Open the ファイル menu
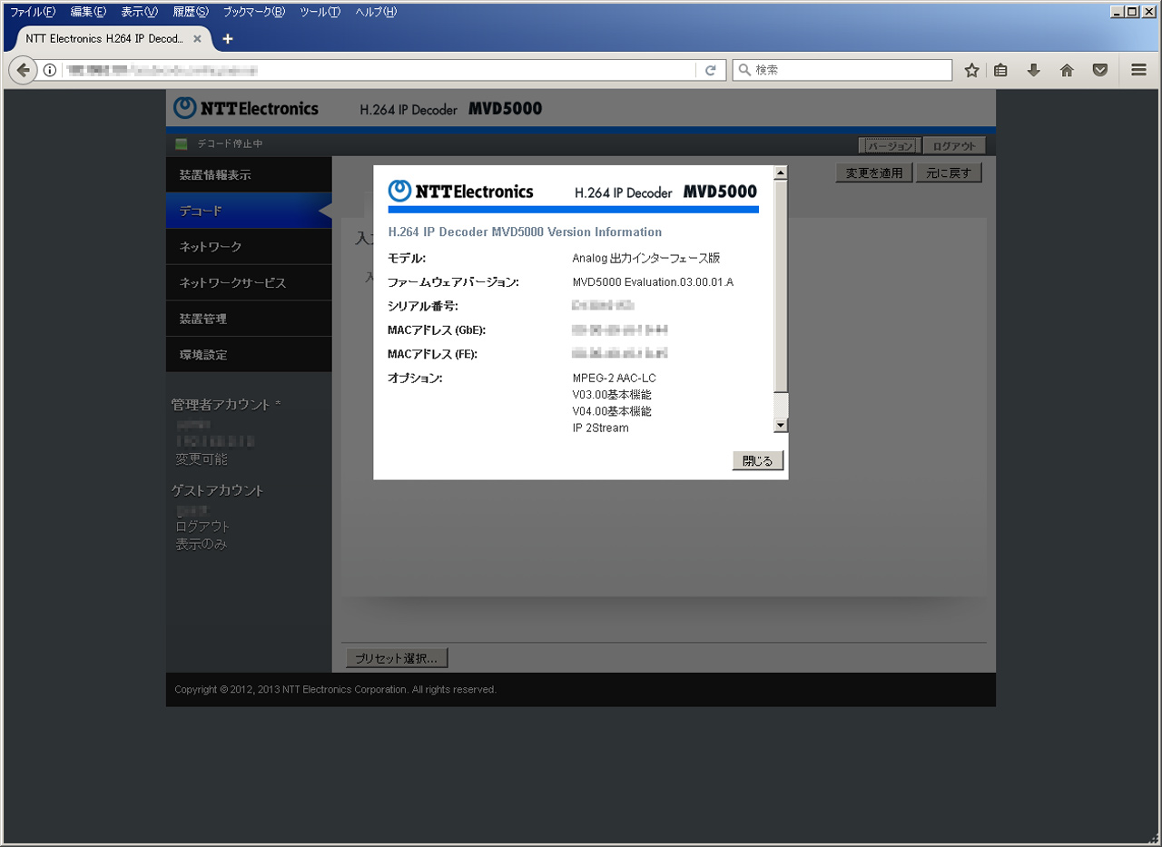The height and width of the screenshot is (847, 1162). [x=33, y=12]
